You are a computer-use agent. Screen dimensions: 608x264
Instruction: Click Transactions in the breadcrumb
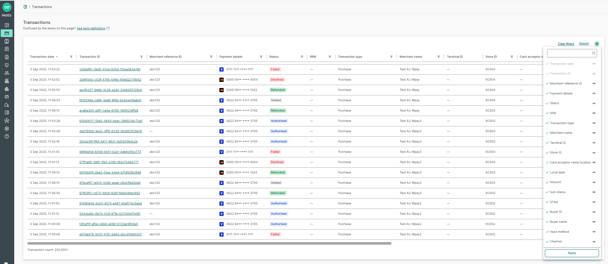42,7
